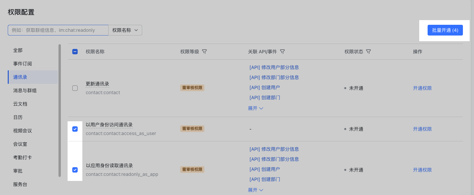This screenshot has width=474, height=195.
Task: Click the filter icon beside 关联 API/事件
Action: 282,52
